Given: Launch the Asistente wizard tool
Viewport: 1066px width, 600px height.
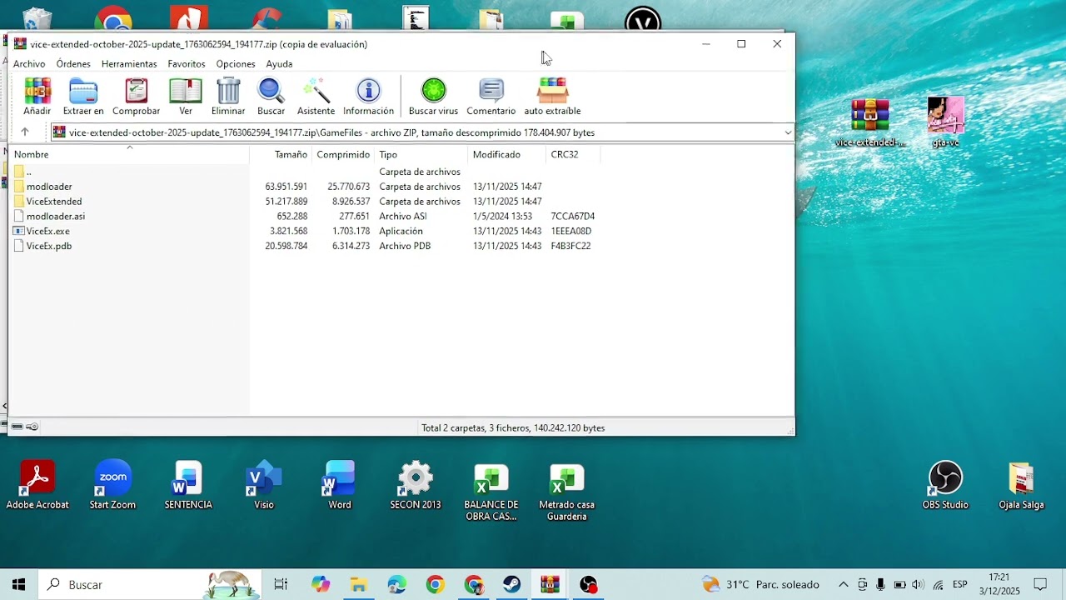Looking at the screenshot, I should pos(316,96).
